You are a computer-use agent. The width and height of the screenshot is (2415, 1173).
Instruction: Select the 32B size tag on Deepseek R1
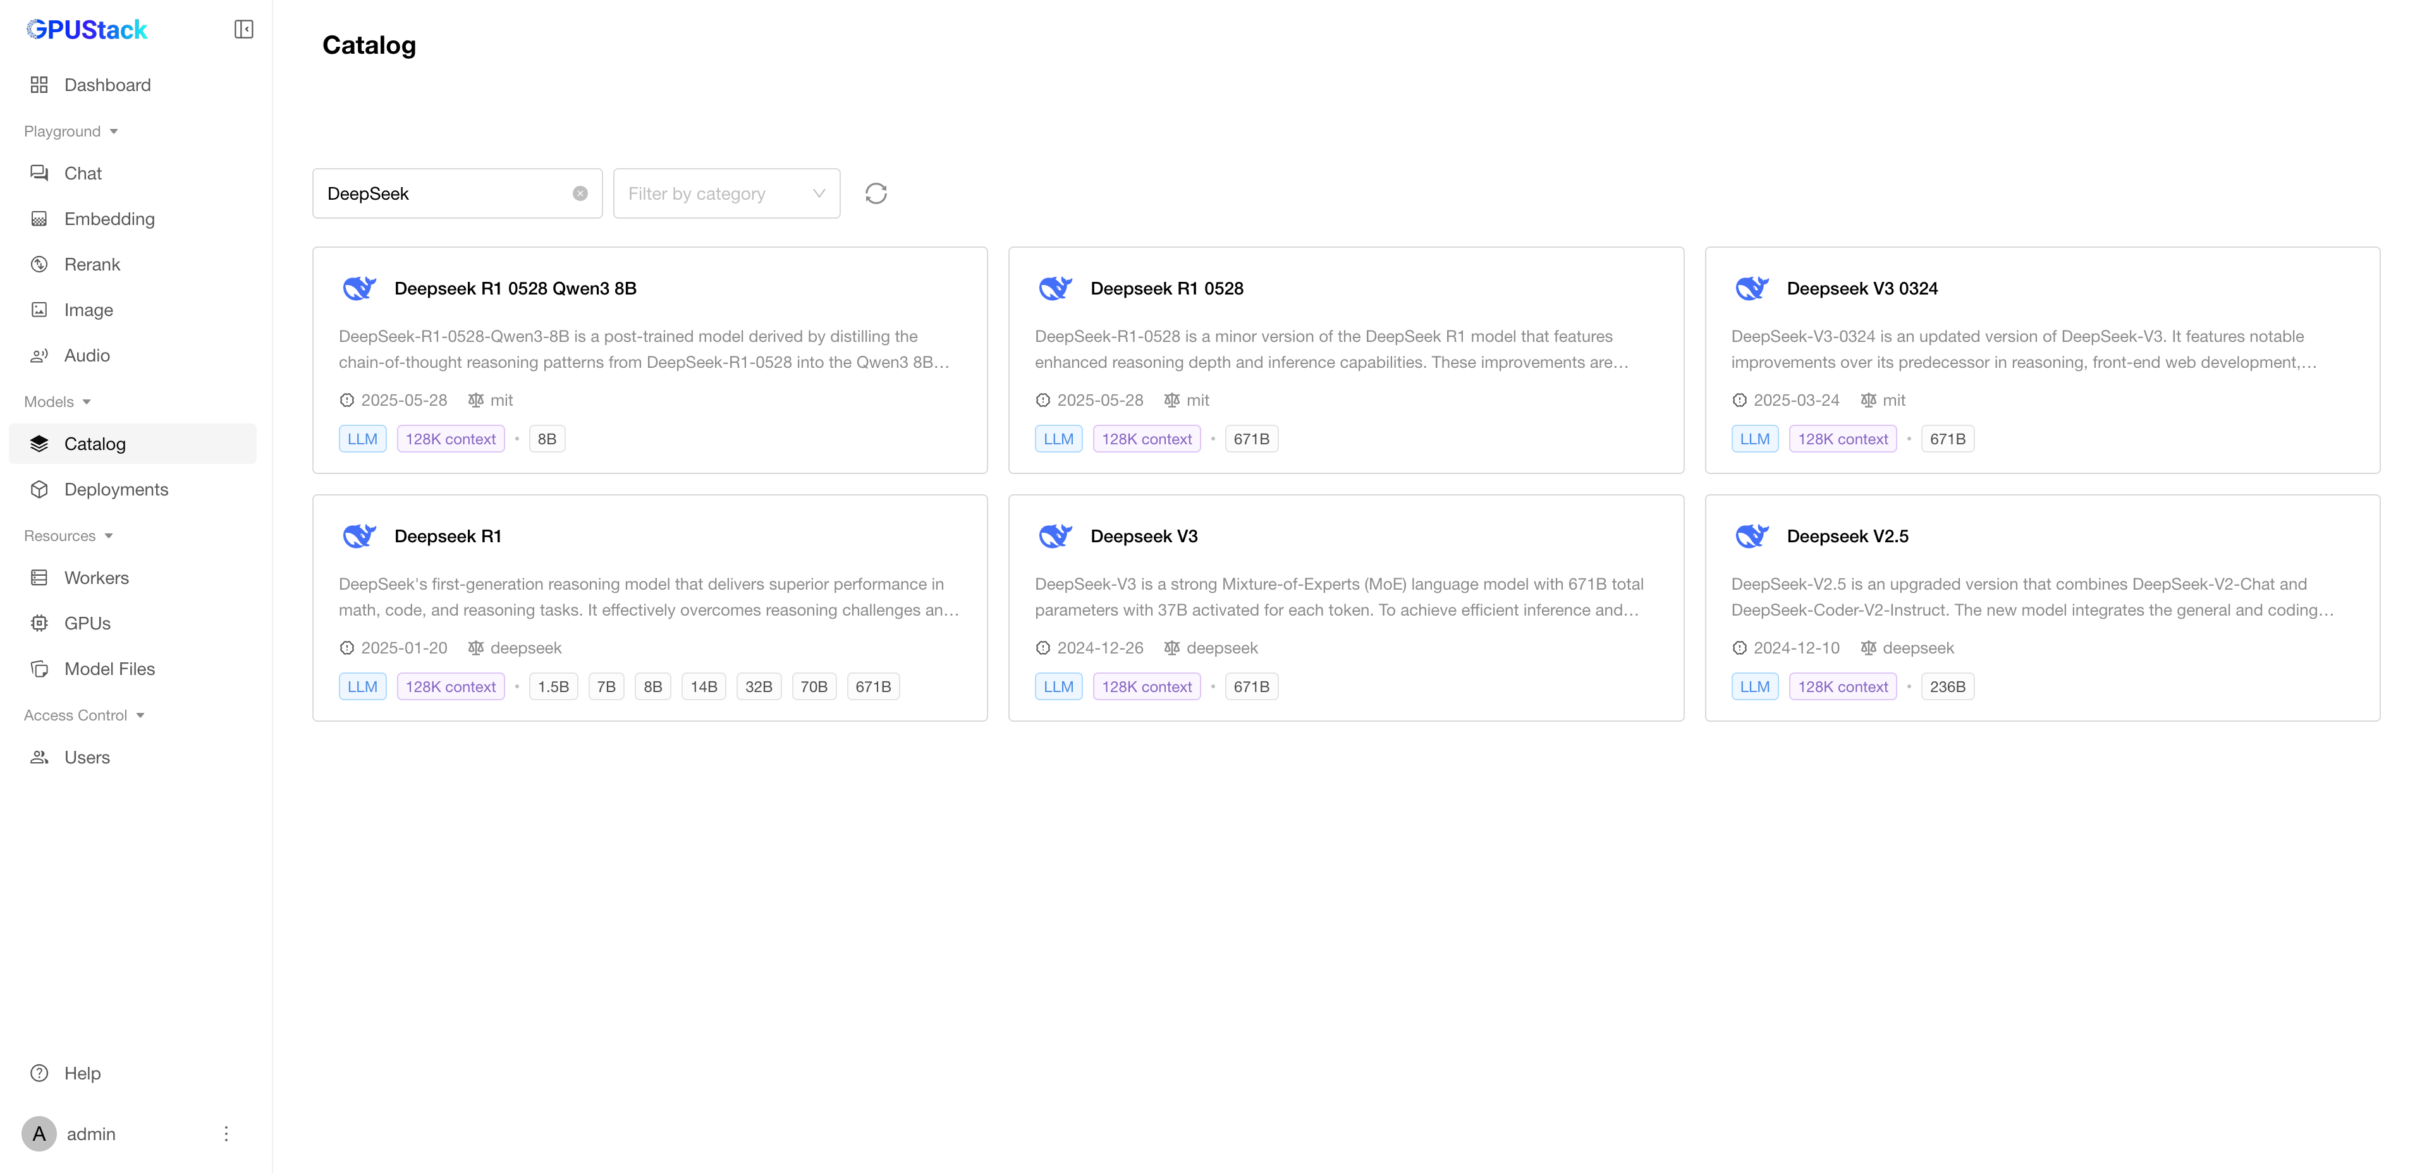(757, 687)
